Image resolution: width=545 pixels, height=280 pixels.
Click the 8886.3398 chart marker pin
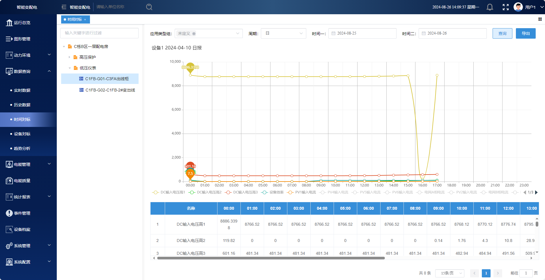190,68
